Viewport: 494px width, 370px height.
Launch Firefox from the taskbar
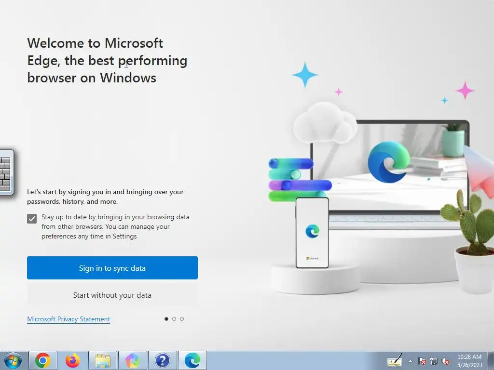[x=73, y=360]
